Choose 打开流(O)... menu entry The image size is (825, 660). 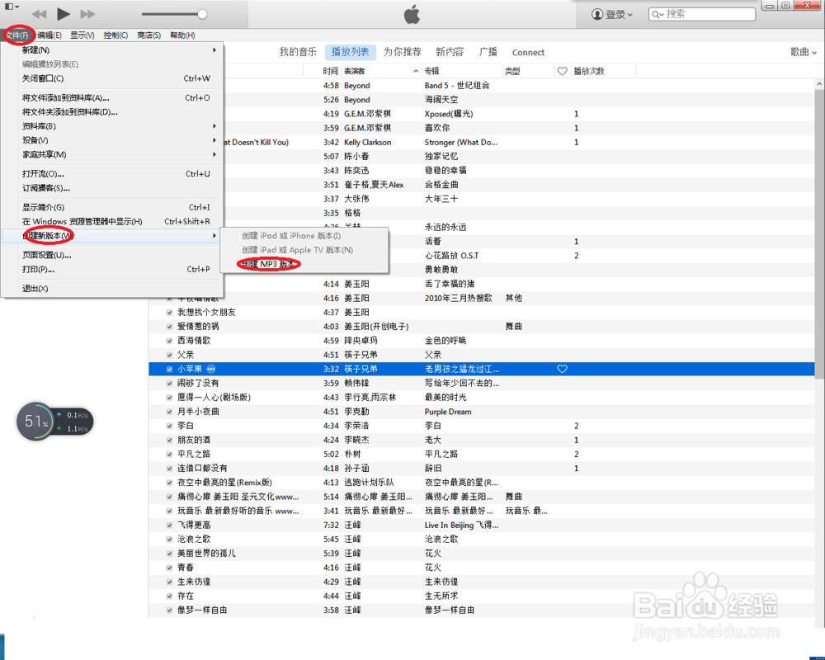pos(112,174)
